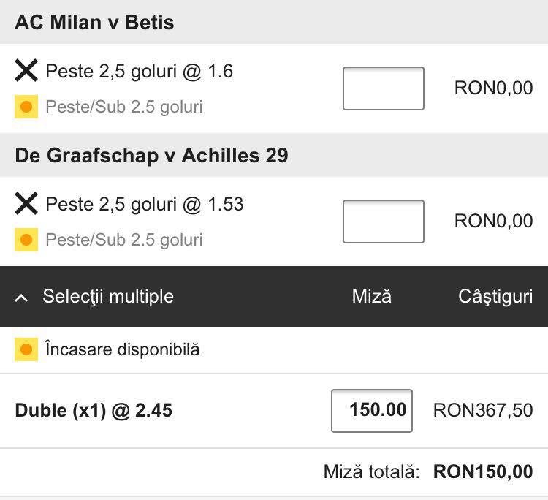Click the RON367,50 winnings amount
The image size is (548, 500).
(483, 411)
